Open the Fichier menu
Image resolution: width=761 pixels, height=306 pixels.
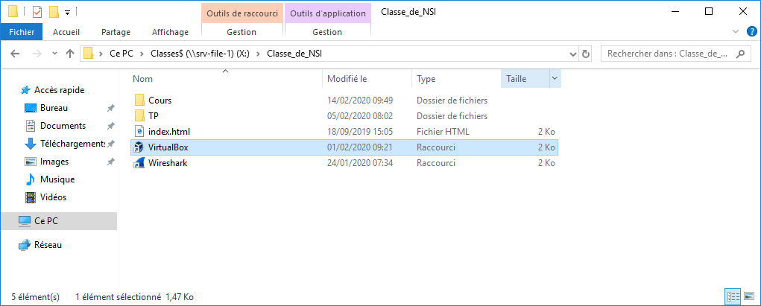[22, 32]
